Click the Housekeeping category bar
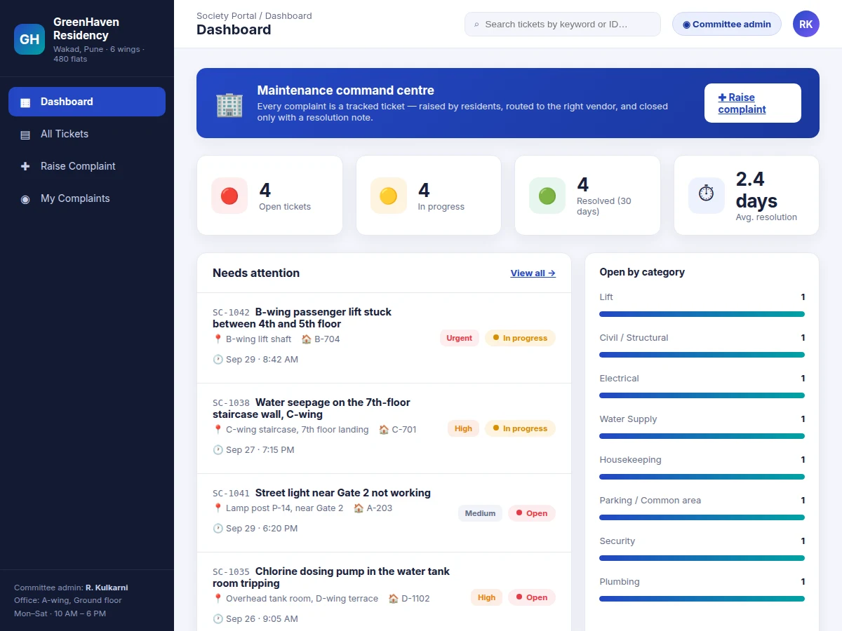 click(702, 477)
